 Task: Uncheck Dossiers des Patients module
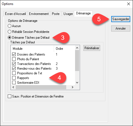(14, 54)
